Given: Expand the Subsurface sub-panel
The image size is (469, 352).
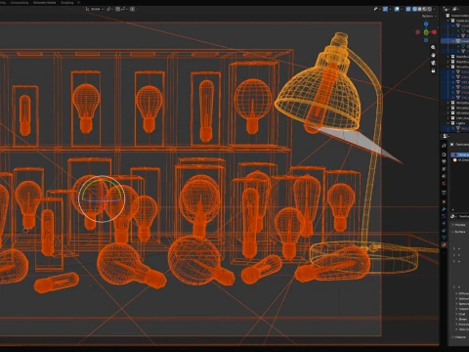Looking at the screenshot, I should click(462, 298).
